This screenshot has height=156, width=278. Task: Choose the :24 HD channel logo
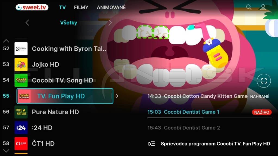coord(21,128)
